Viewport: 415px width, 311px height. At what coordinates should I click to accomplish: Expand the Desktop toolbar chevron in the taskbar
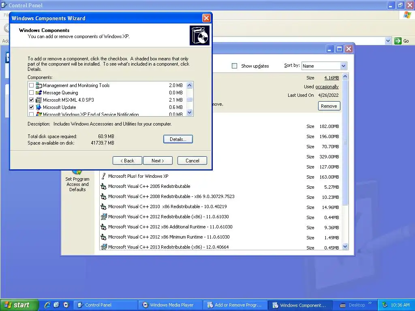pos(370,303)
